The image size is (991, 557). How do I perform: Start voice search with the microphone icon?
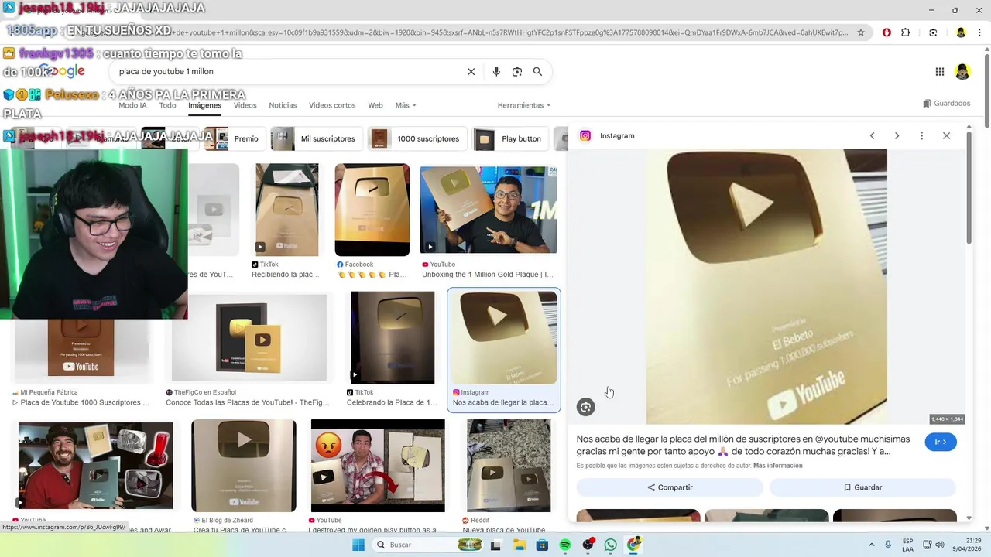[496, 71]
